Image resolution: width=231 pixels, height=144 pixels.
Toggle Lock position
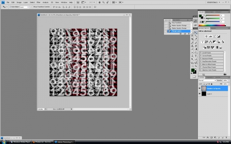209,84
